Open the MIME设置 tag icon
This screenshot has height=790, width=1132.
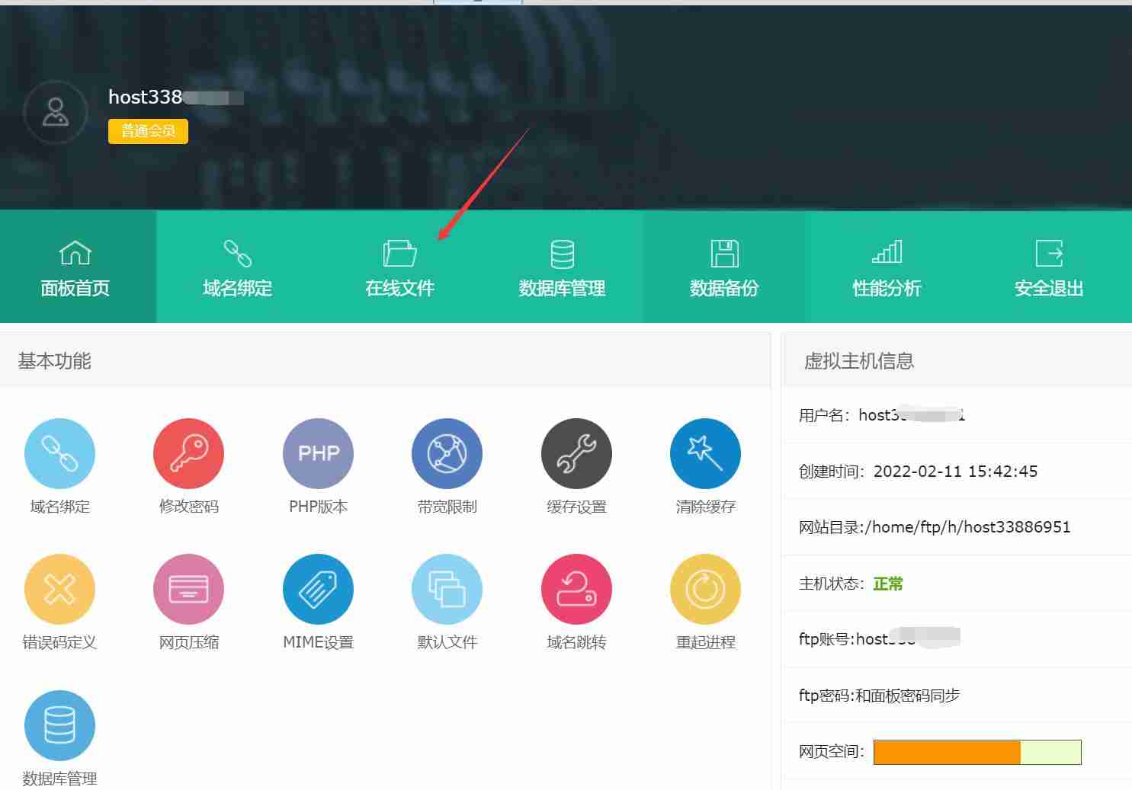pyautogui.click(x=318, y=589)
